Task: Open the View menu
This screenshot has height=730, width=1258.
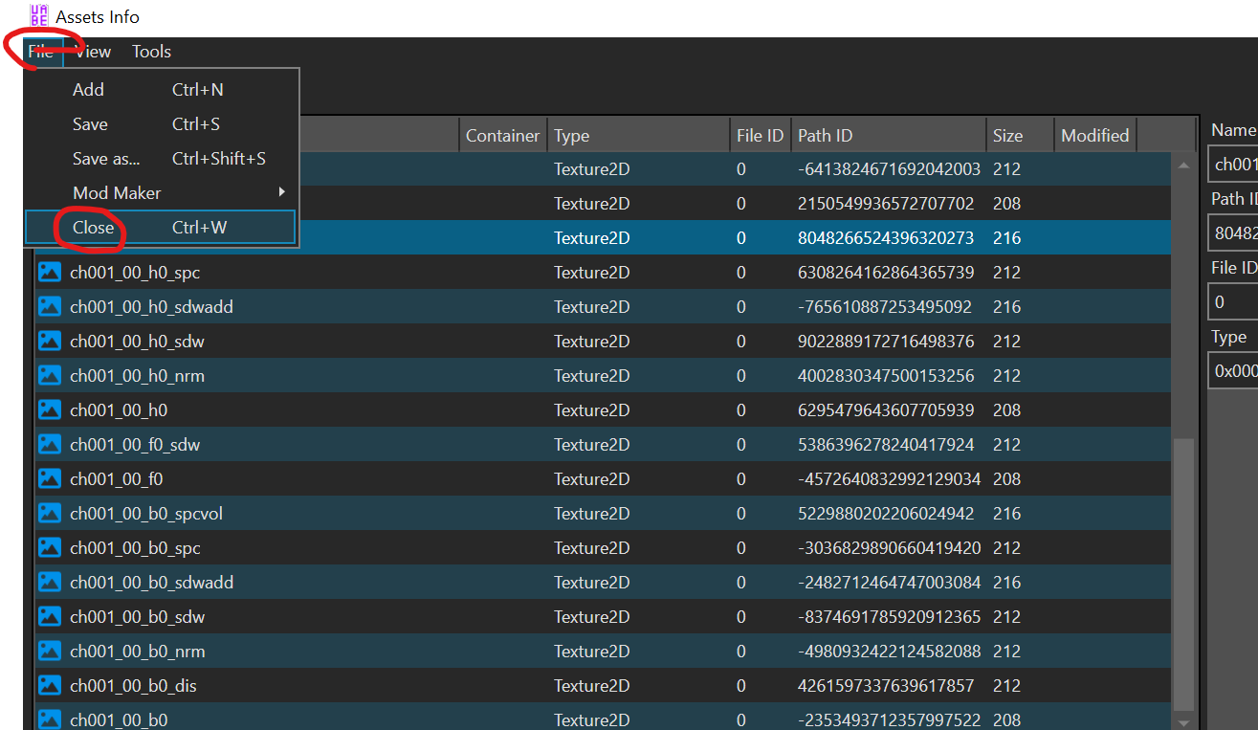Action: [x=93, y=52]
